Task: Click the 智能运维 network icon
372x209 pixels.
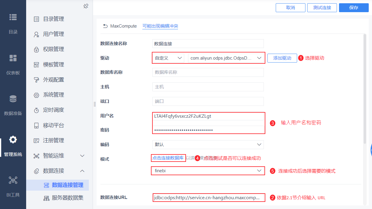Action: 37,156
